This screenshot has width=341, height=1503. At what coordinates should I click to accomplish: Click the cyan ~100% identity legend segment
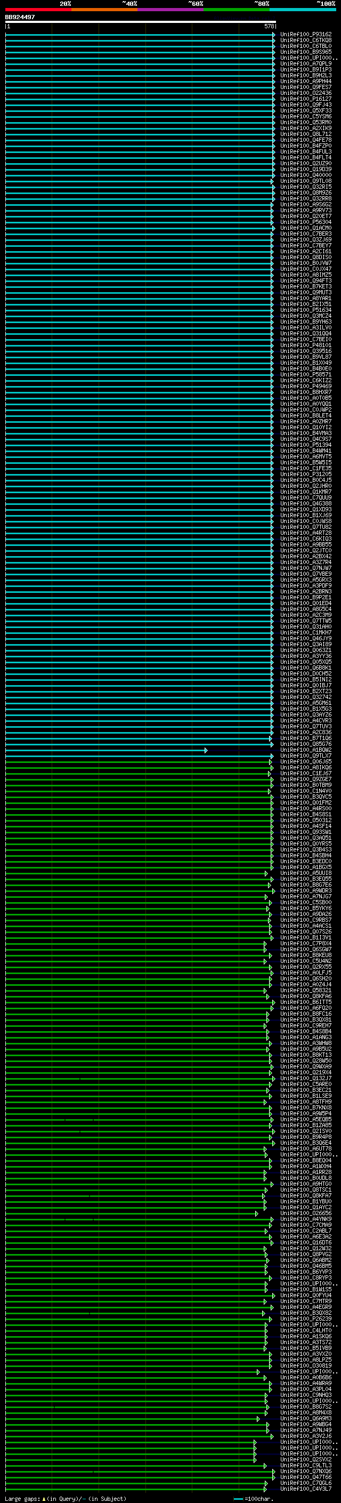[303, 10]
